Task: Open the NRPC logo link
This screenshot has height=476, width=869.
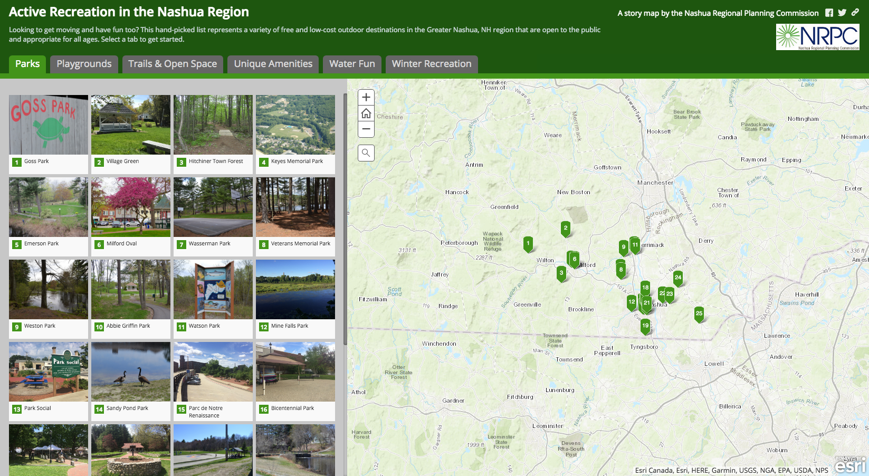Action: (817, 37)
